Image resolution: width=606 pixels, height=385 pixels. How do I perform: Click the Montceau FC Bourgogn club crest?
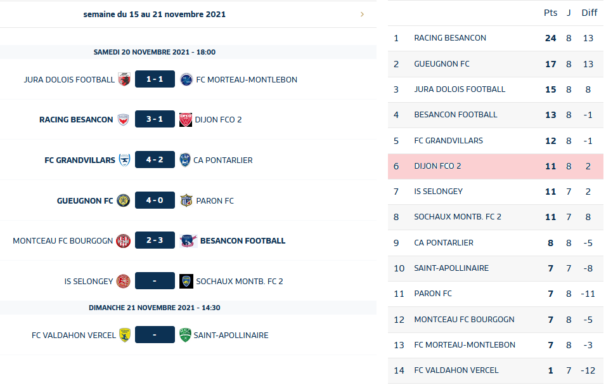(123, 241)
